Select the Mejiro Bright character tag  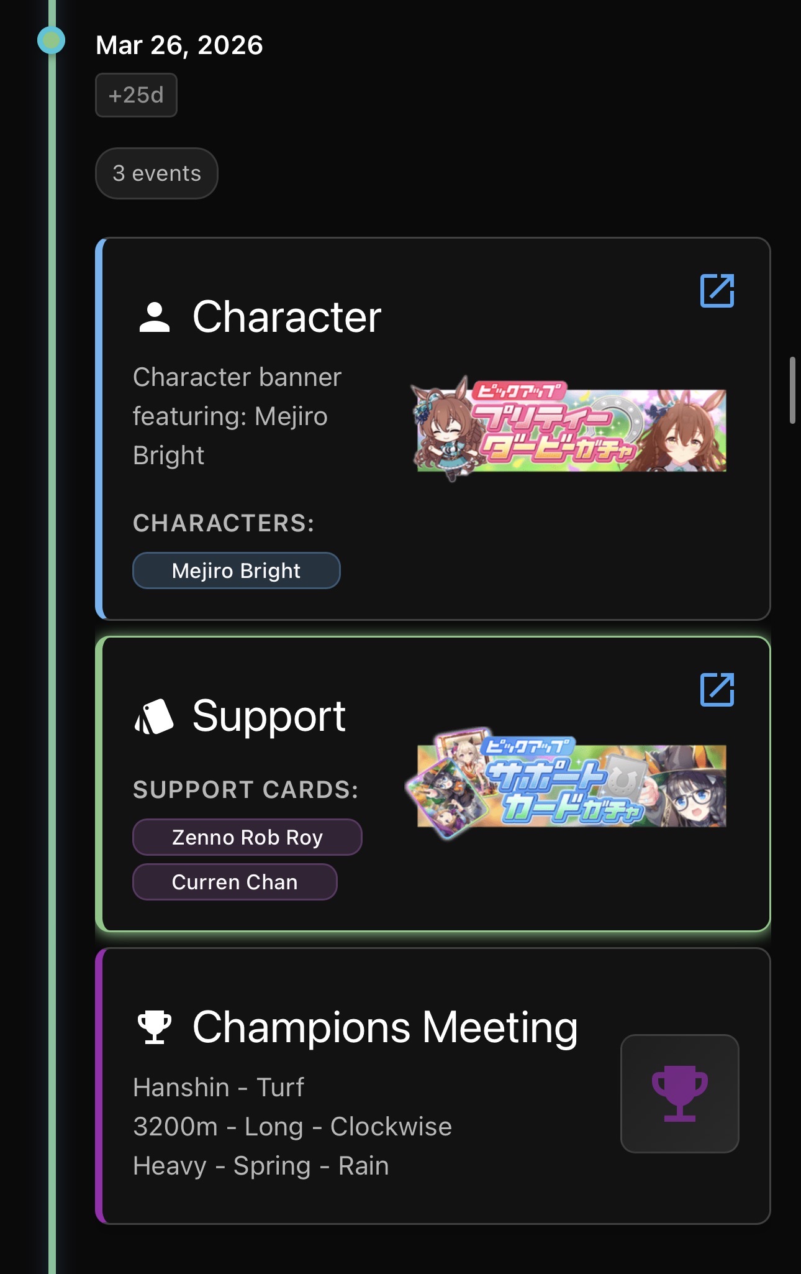point(237,571)
